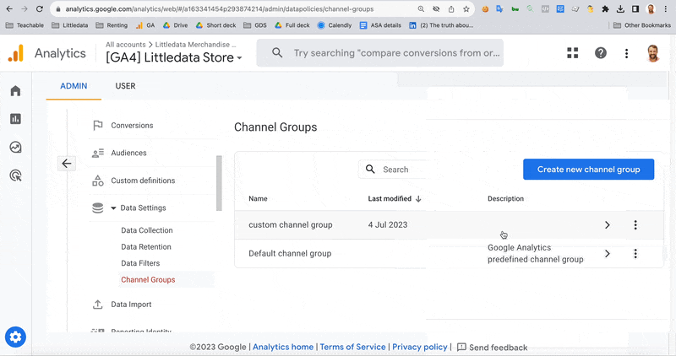Open Data Collection settings
Screen dimensions: 676x356
(x=146, y=230)
